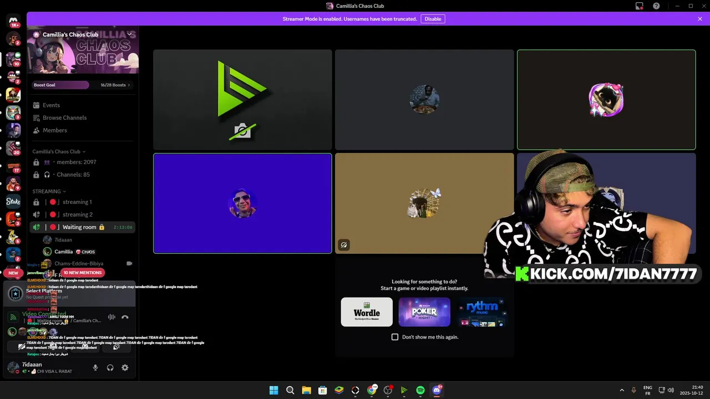Viewport: 710px width, 399px height.
Task: Open Chrome from the taskbar
Action: tap(372, 390)
